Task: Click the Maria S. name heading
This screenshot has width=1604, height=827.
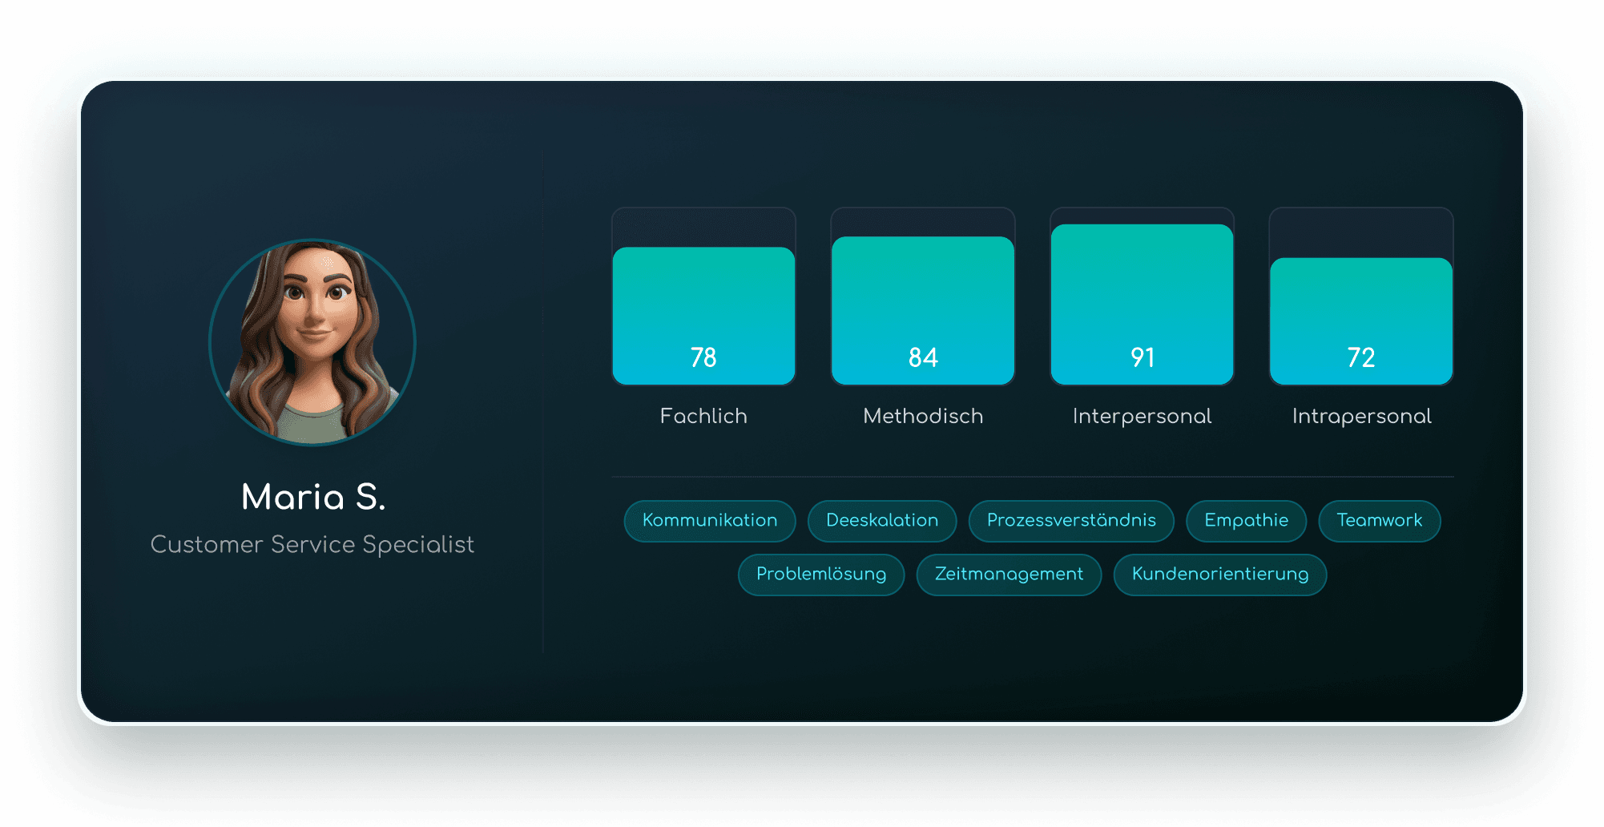Action: point(313,497)
